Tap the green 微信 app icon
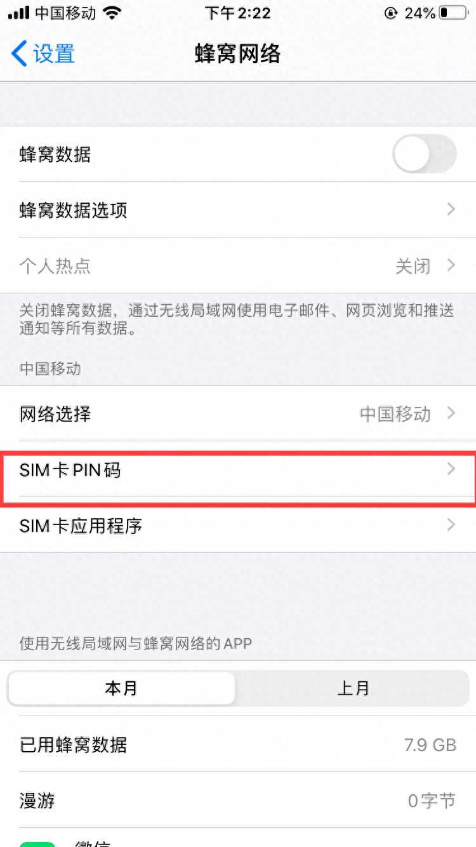This screenshot has height=847, width=476. 38,844
